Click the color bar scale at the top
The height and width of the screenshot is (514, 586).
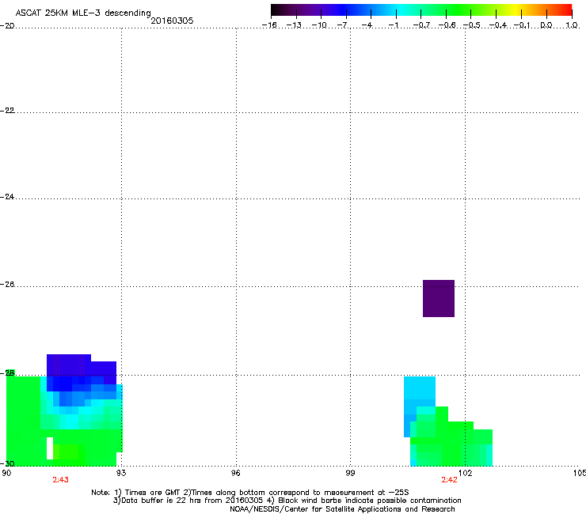click(x=421, y=10)
